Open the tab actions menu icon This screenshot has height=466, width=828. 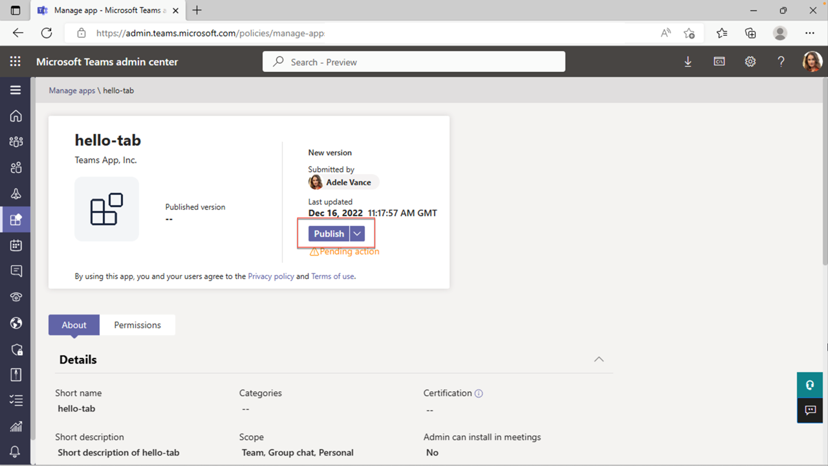(x=16, y=10)
